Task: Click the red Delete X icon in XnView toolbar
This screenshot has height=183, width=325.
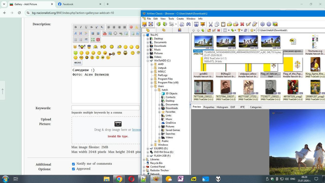Action: tap(242, 24)
